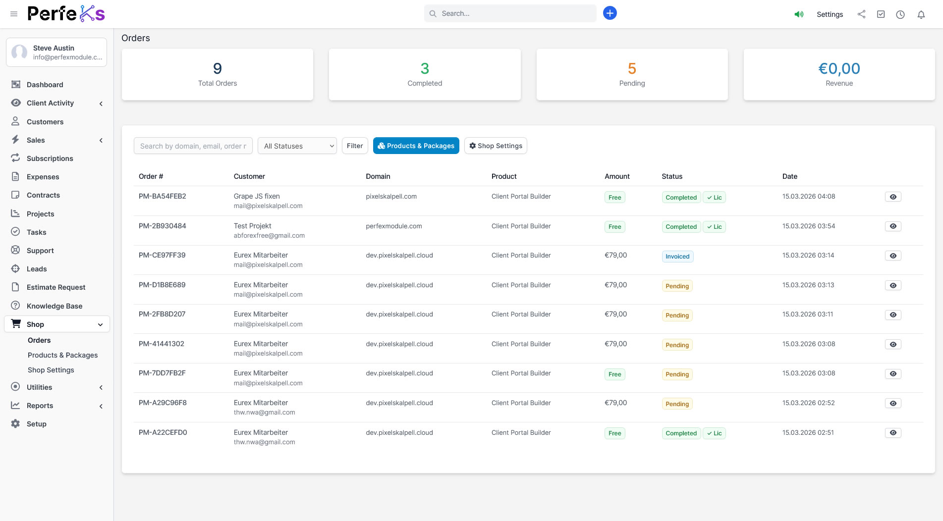This screenshot has width=943, height=521.
Task: Click the Setup gear icon in sidebar
Action: click(x=15, y=424)
